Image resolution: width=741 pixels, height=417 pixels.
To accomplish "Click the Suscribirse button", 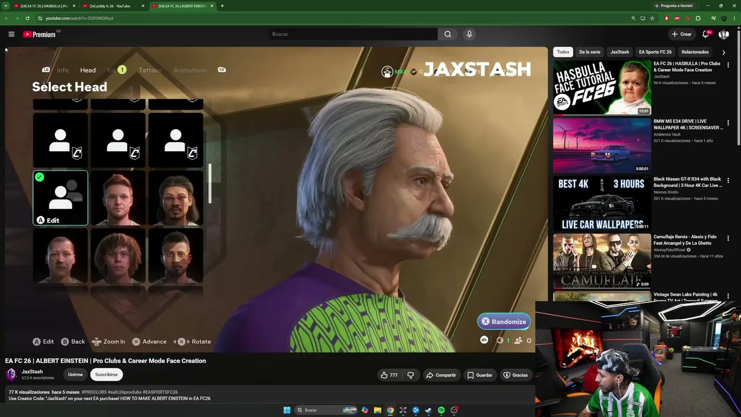I will coord(107,375).
